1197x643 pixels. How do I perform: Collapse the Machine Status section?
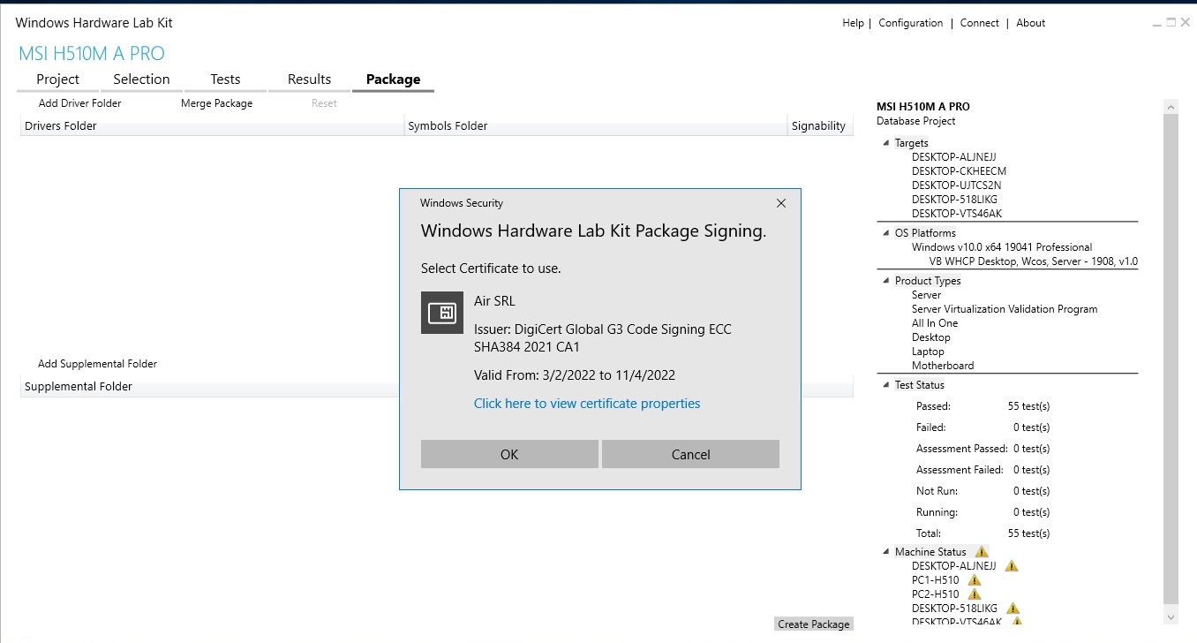(x=886, y=551)
